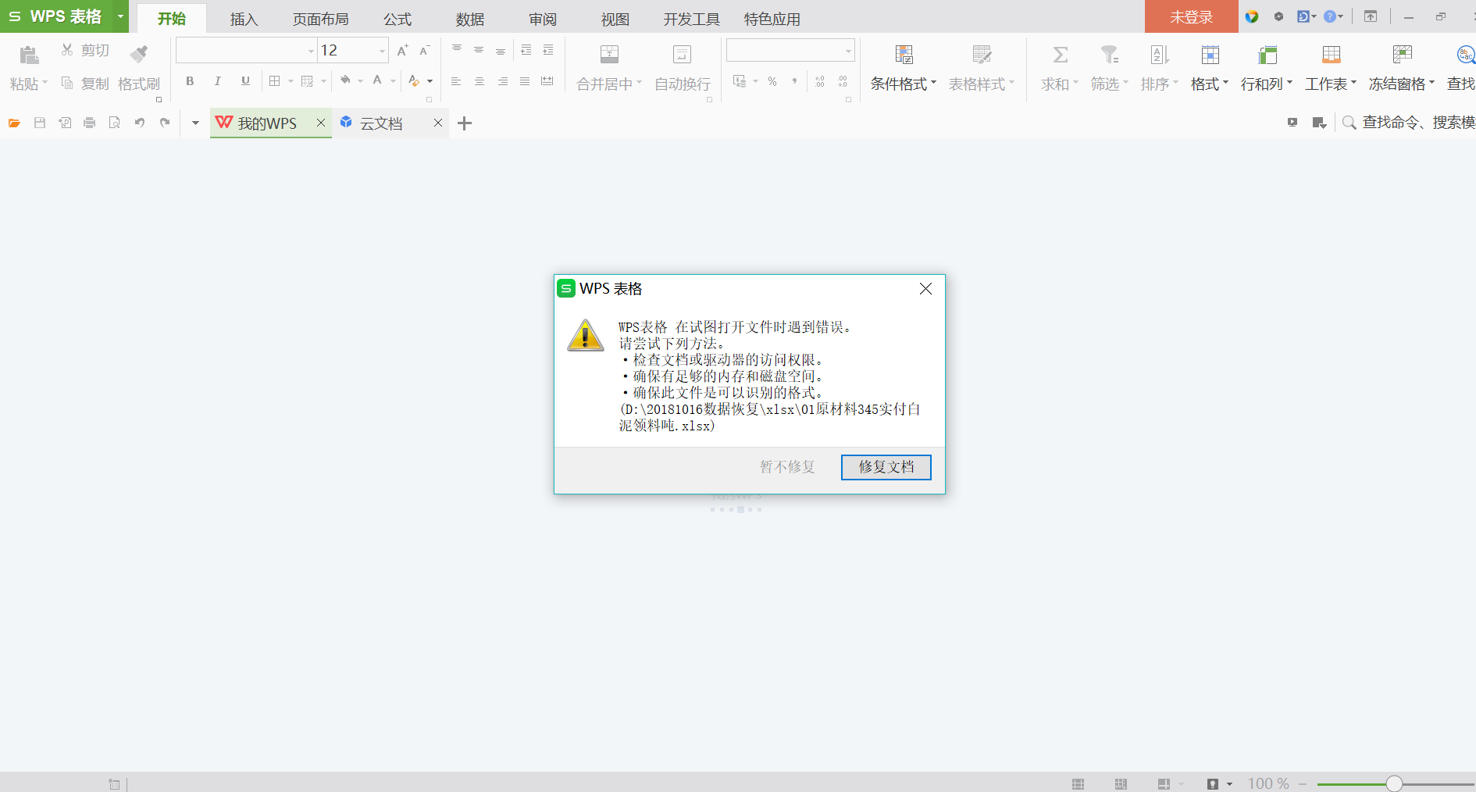
Task: Click the increase font size icon
Action: pyautogui.click(x=403, y=51)
